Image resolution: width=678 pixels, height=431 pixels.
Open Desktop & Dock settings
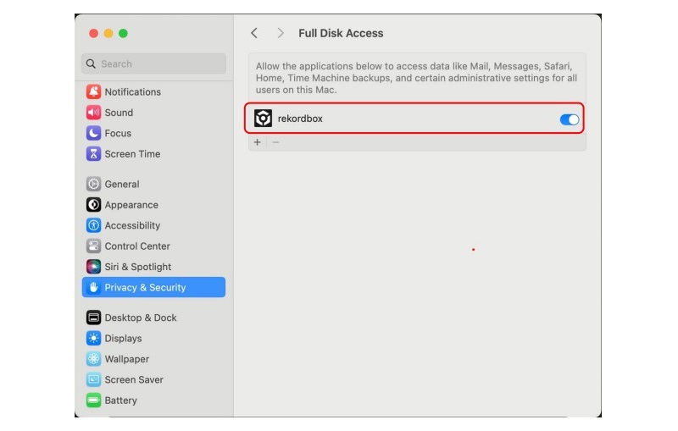coord(140,318)
